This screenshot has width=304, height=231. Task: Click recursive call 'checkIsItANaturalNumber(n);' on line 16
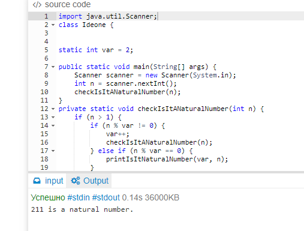159,142
